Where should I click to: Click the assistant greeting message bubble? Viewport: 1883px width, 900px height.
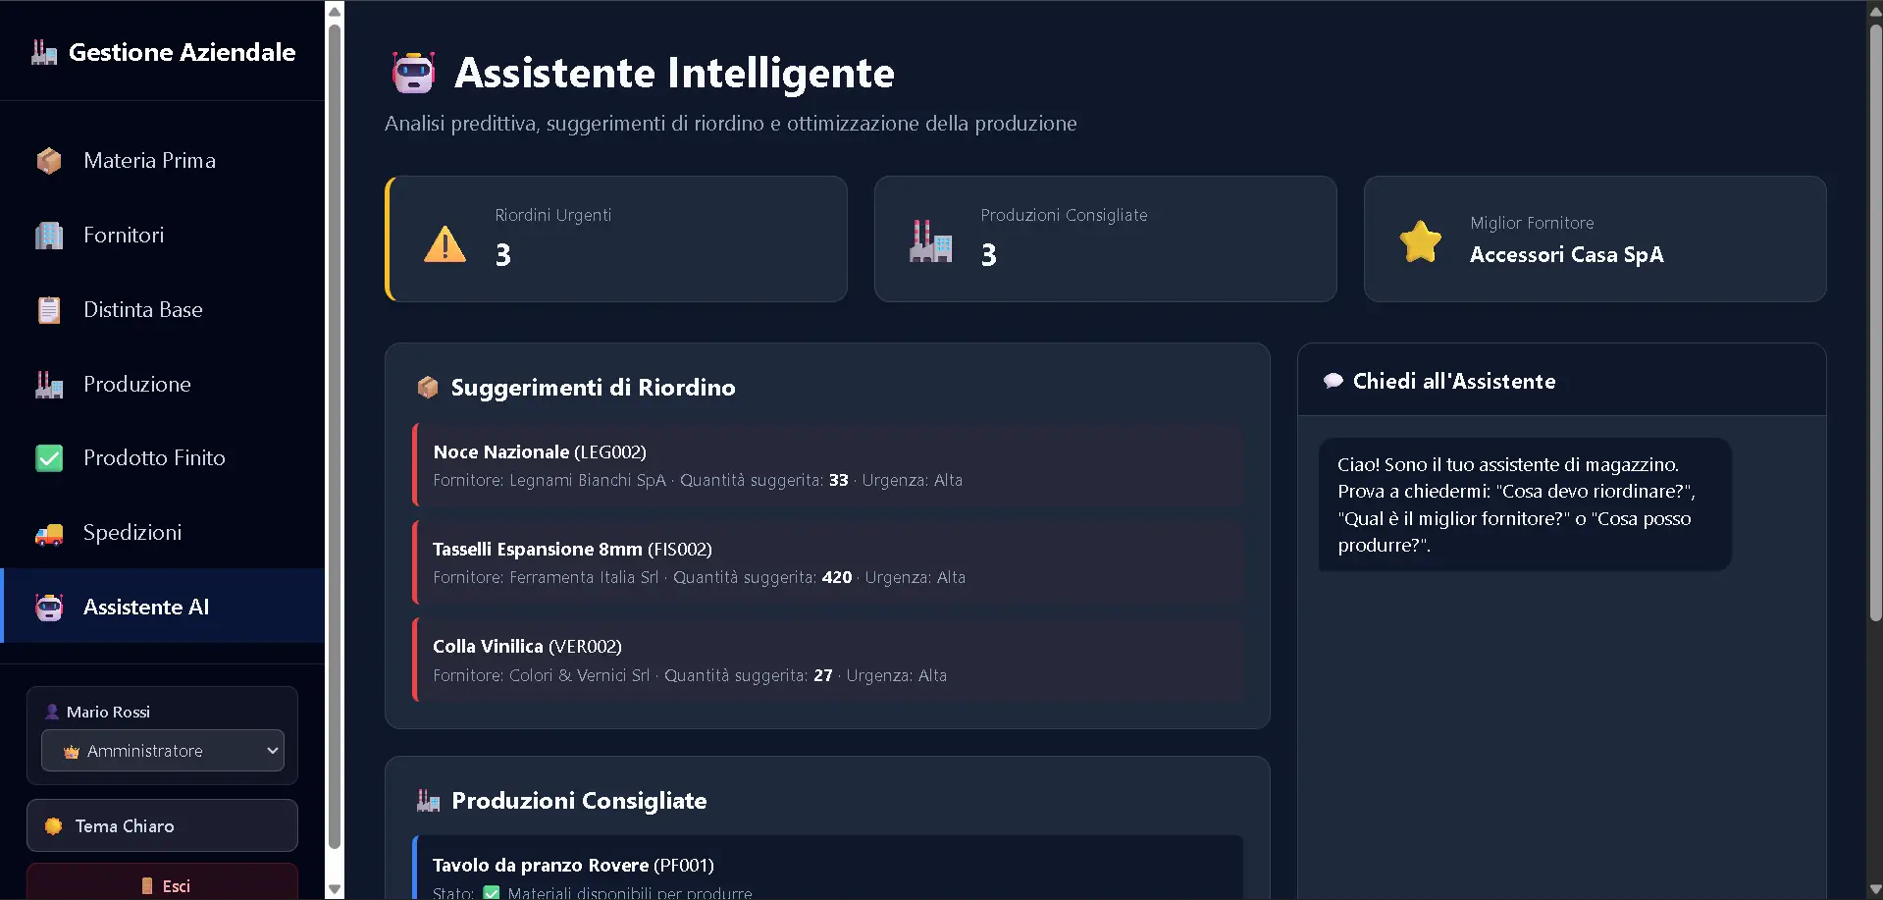(1525, 504)
